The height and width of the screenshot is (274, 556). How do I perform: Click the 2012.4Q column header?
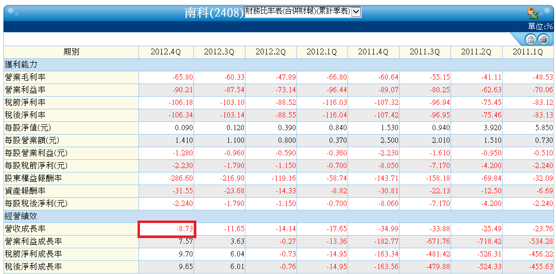pyautogui.click(x=166, y=52)
